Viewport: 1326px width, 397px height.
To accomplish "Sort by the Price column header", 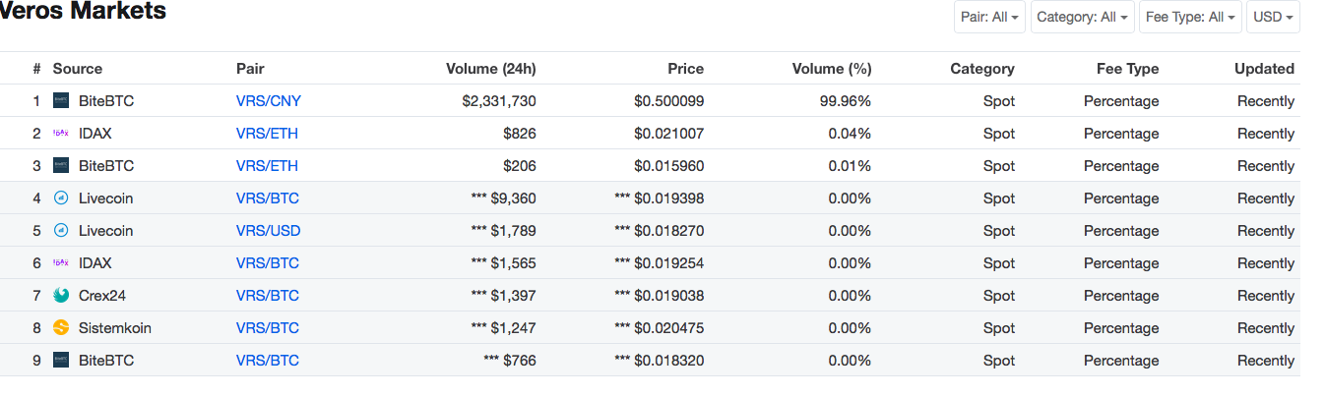I will coord(685,69).
